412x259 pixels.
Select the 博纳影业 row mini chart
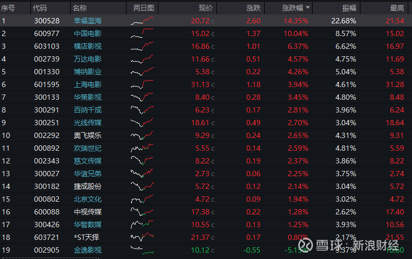pos(142,72)
